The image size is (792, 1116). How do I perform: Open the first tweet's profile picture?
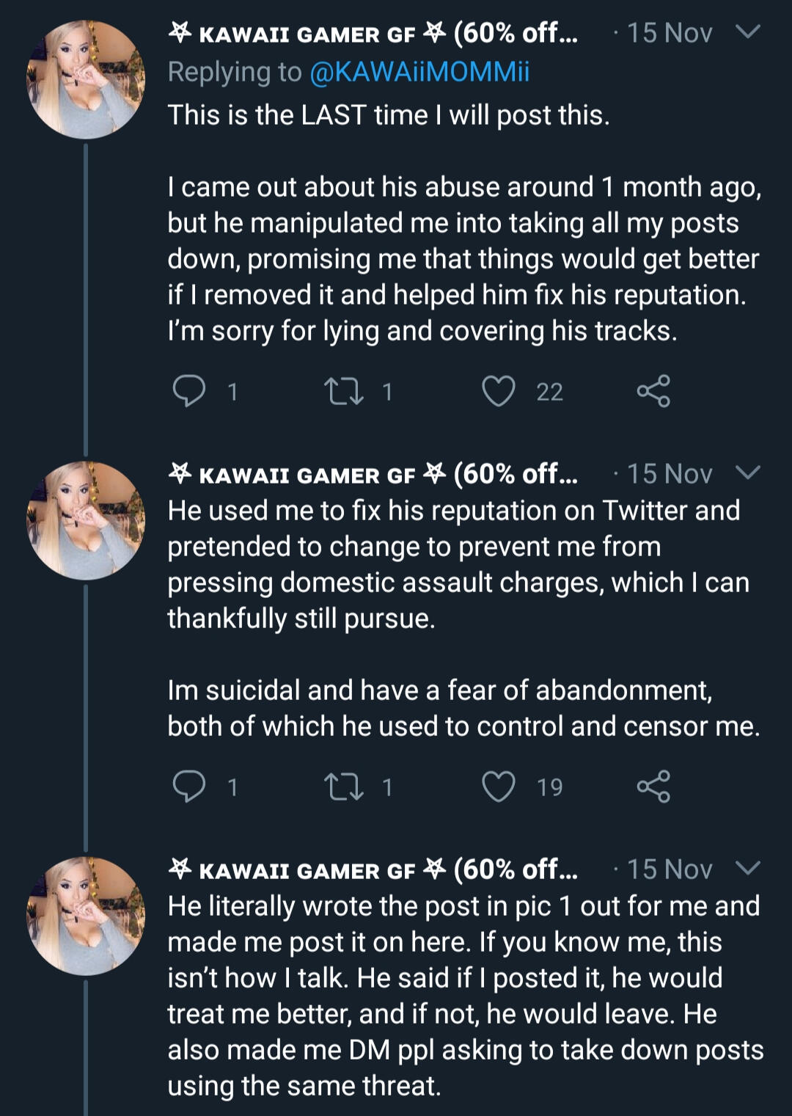[x=86, y=80]
